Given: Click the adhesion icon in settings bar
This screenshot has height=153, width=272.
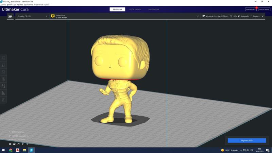Looking at the screenshot, I should [251, 16].
